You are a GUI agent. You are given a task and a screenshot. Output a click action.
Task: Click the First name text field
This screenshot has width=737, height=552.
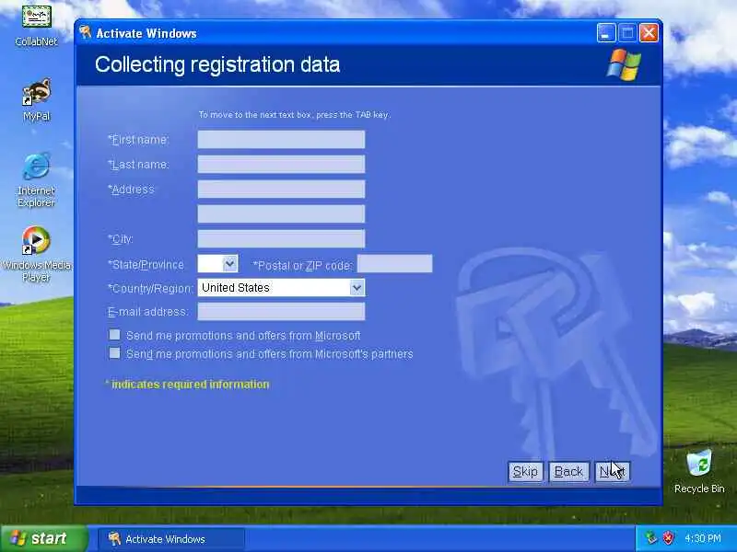(x=281, y=140)
